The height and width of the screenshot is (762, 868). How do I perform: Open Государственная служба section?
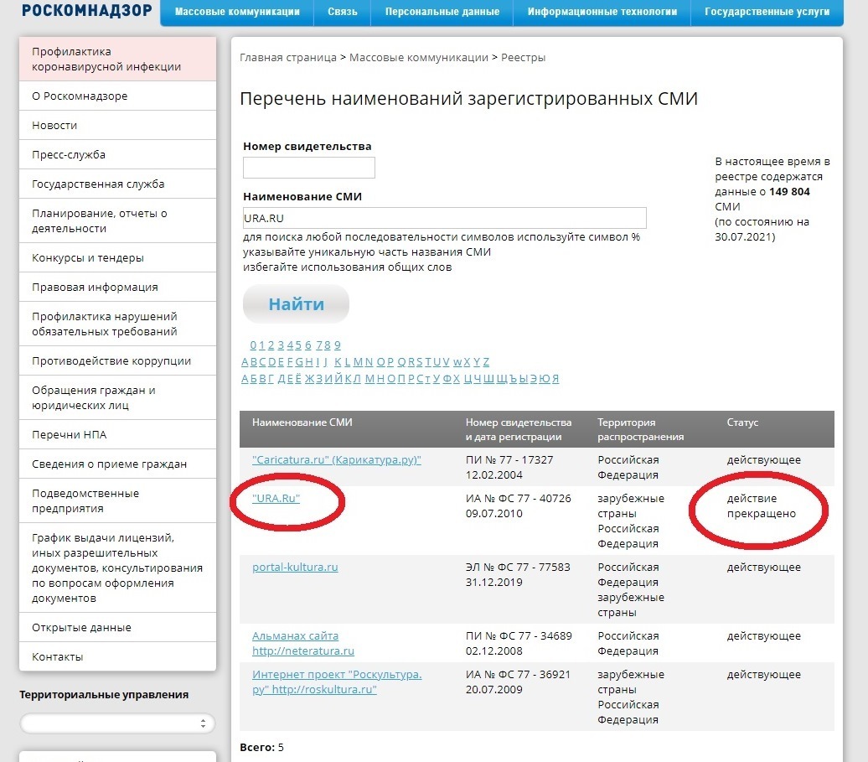[117, 184]
